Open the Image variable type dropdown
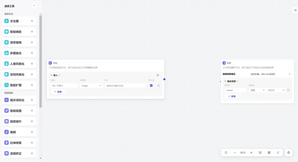 (91, 86)
